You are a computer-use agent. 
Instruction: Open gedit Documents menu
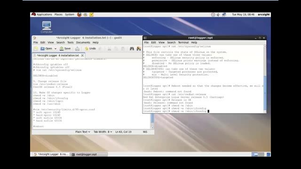click(x=83, y=43)
